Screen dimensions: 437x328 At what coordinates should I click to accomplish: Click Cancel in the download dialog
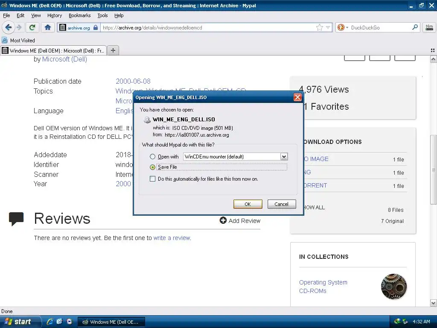(x=282, y=204)
